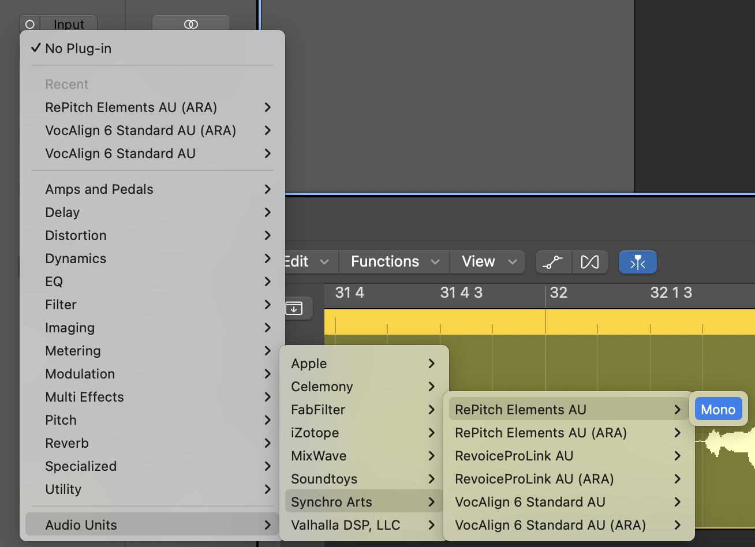Choose Mono for RePitch Elements AU
The image size is (755, 547).
tap(718, 410)
